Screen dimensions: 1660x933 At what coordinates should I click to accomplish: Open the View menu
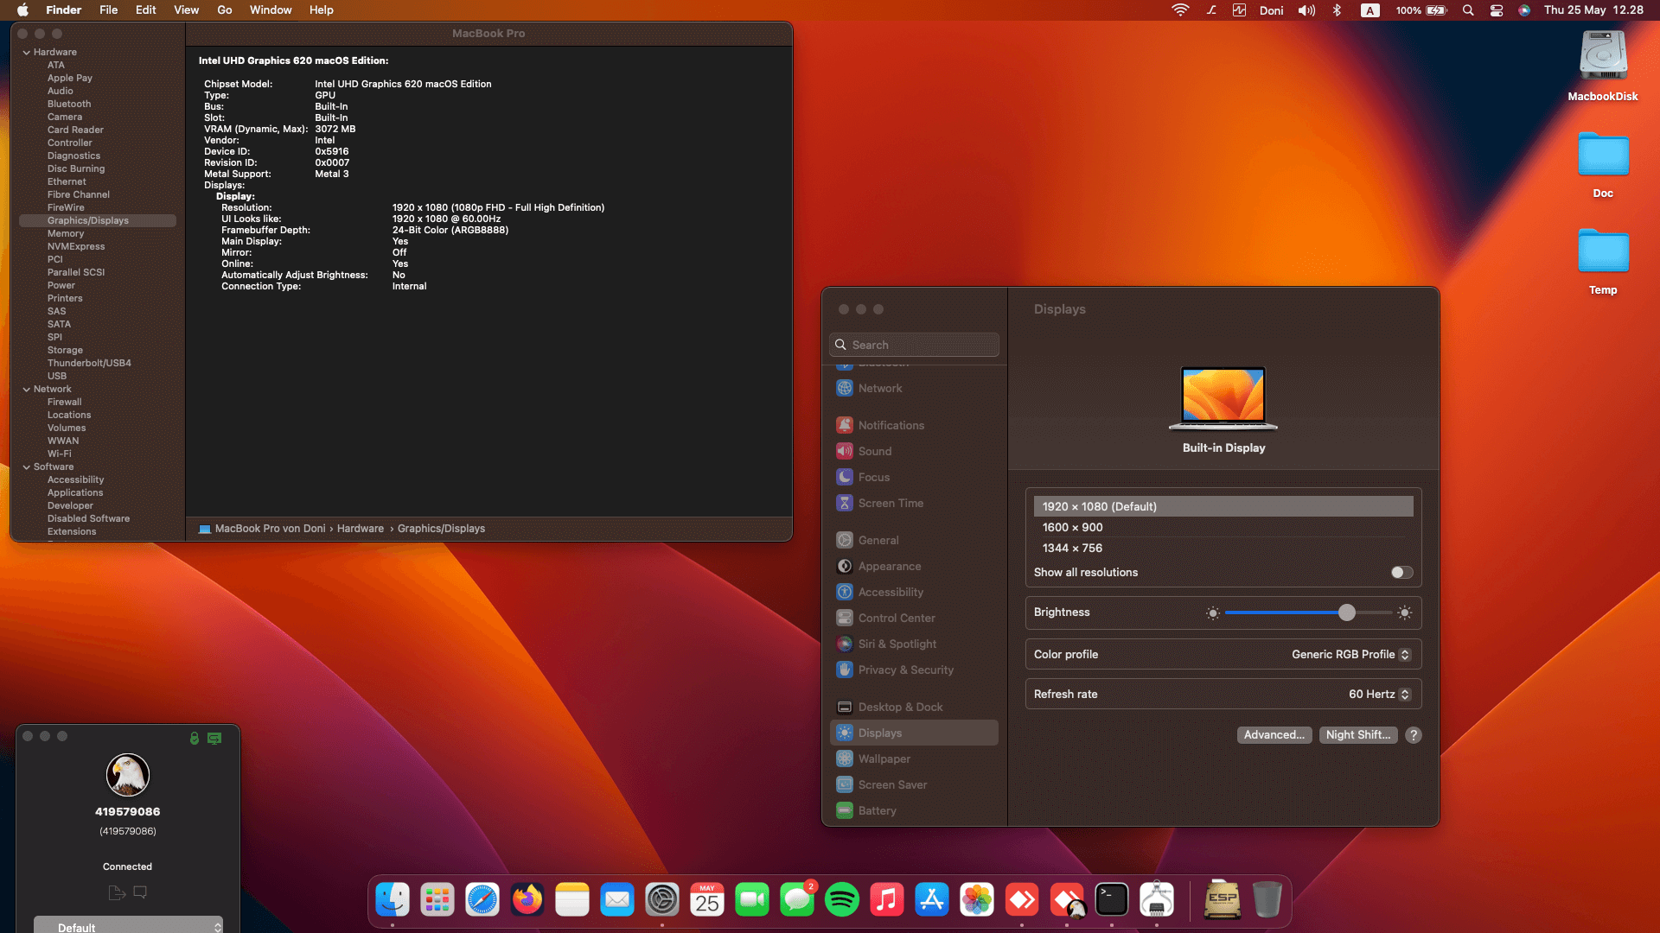point(186,10)
